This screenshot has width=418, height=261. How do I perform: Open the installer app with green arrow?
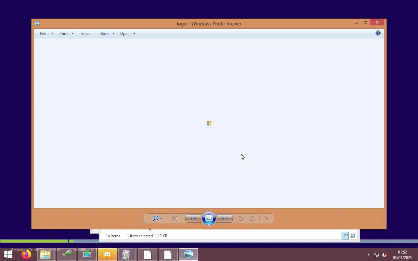pos(87,254)
